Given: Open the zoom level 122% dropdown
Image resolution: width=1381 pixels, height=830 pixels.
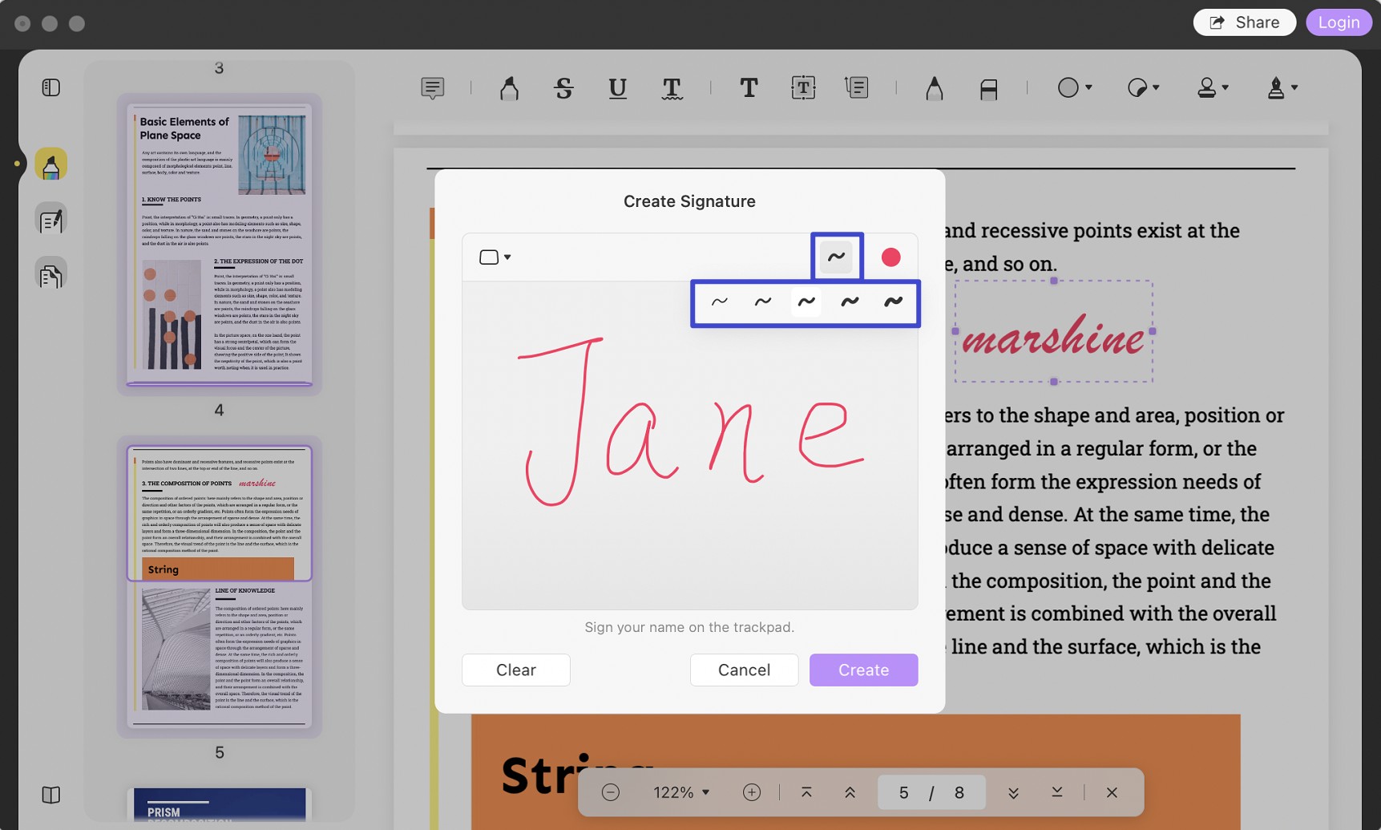Looking at the screenshot, I should pyautogui.click(x=681, y=792).
